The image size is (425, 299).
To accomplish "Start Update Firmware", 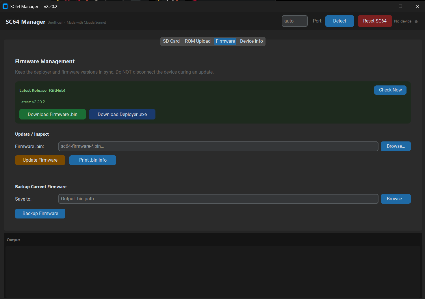I will [x=40, y=160].
